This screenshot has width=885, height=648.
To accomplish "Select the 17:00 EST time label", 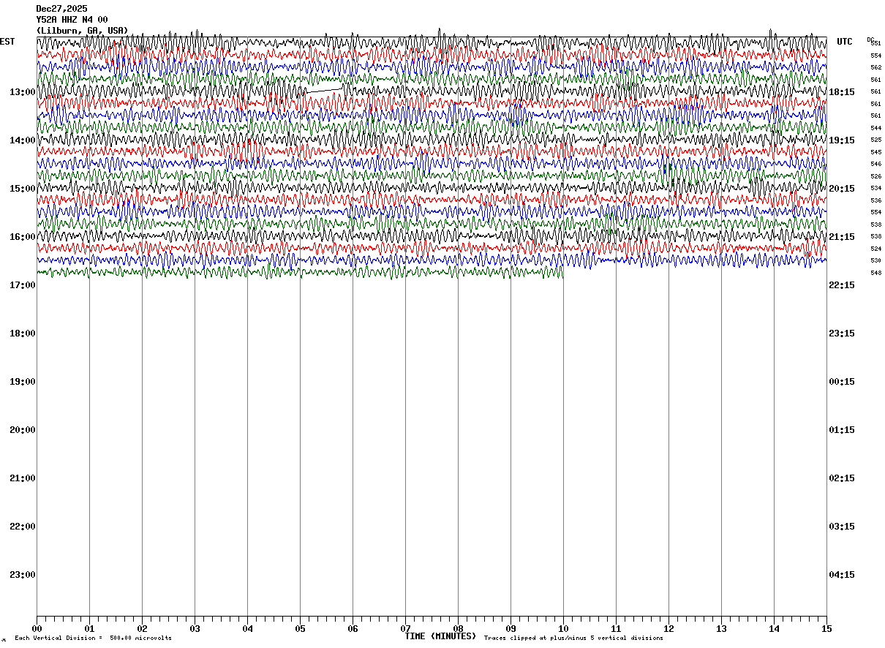I will click(x=23, y=285).
